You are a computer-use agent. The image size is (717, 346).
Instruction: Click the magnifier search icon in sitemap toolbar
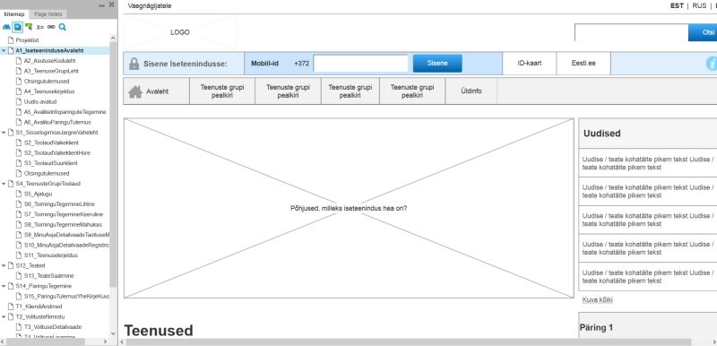click(x=63, y=27)
